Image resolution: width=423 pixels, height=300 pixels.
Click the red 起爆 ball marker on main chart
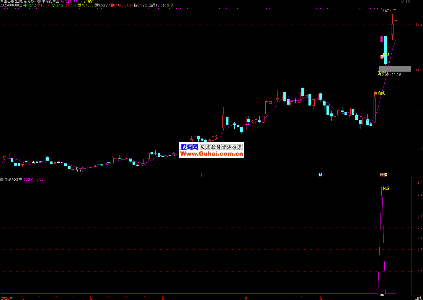(x=382, y=57)
